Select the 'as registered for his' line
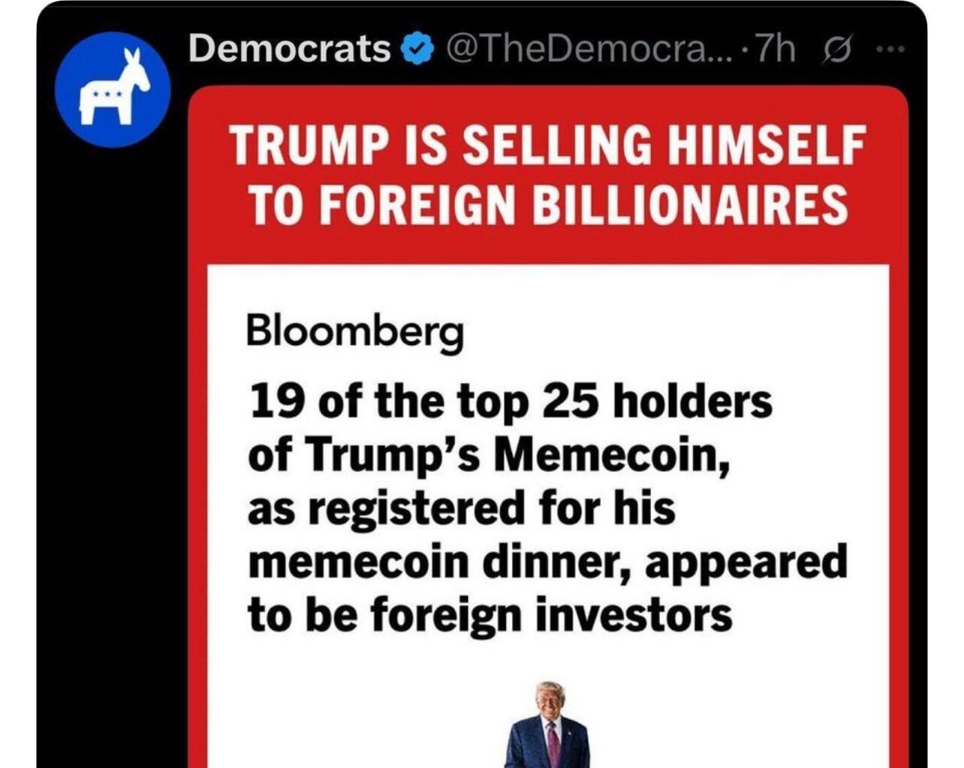The image size is (964, 768). pos(461,508)
